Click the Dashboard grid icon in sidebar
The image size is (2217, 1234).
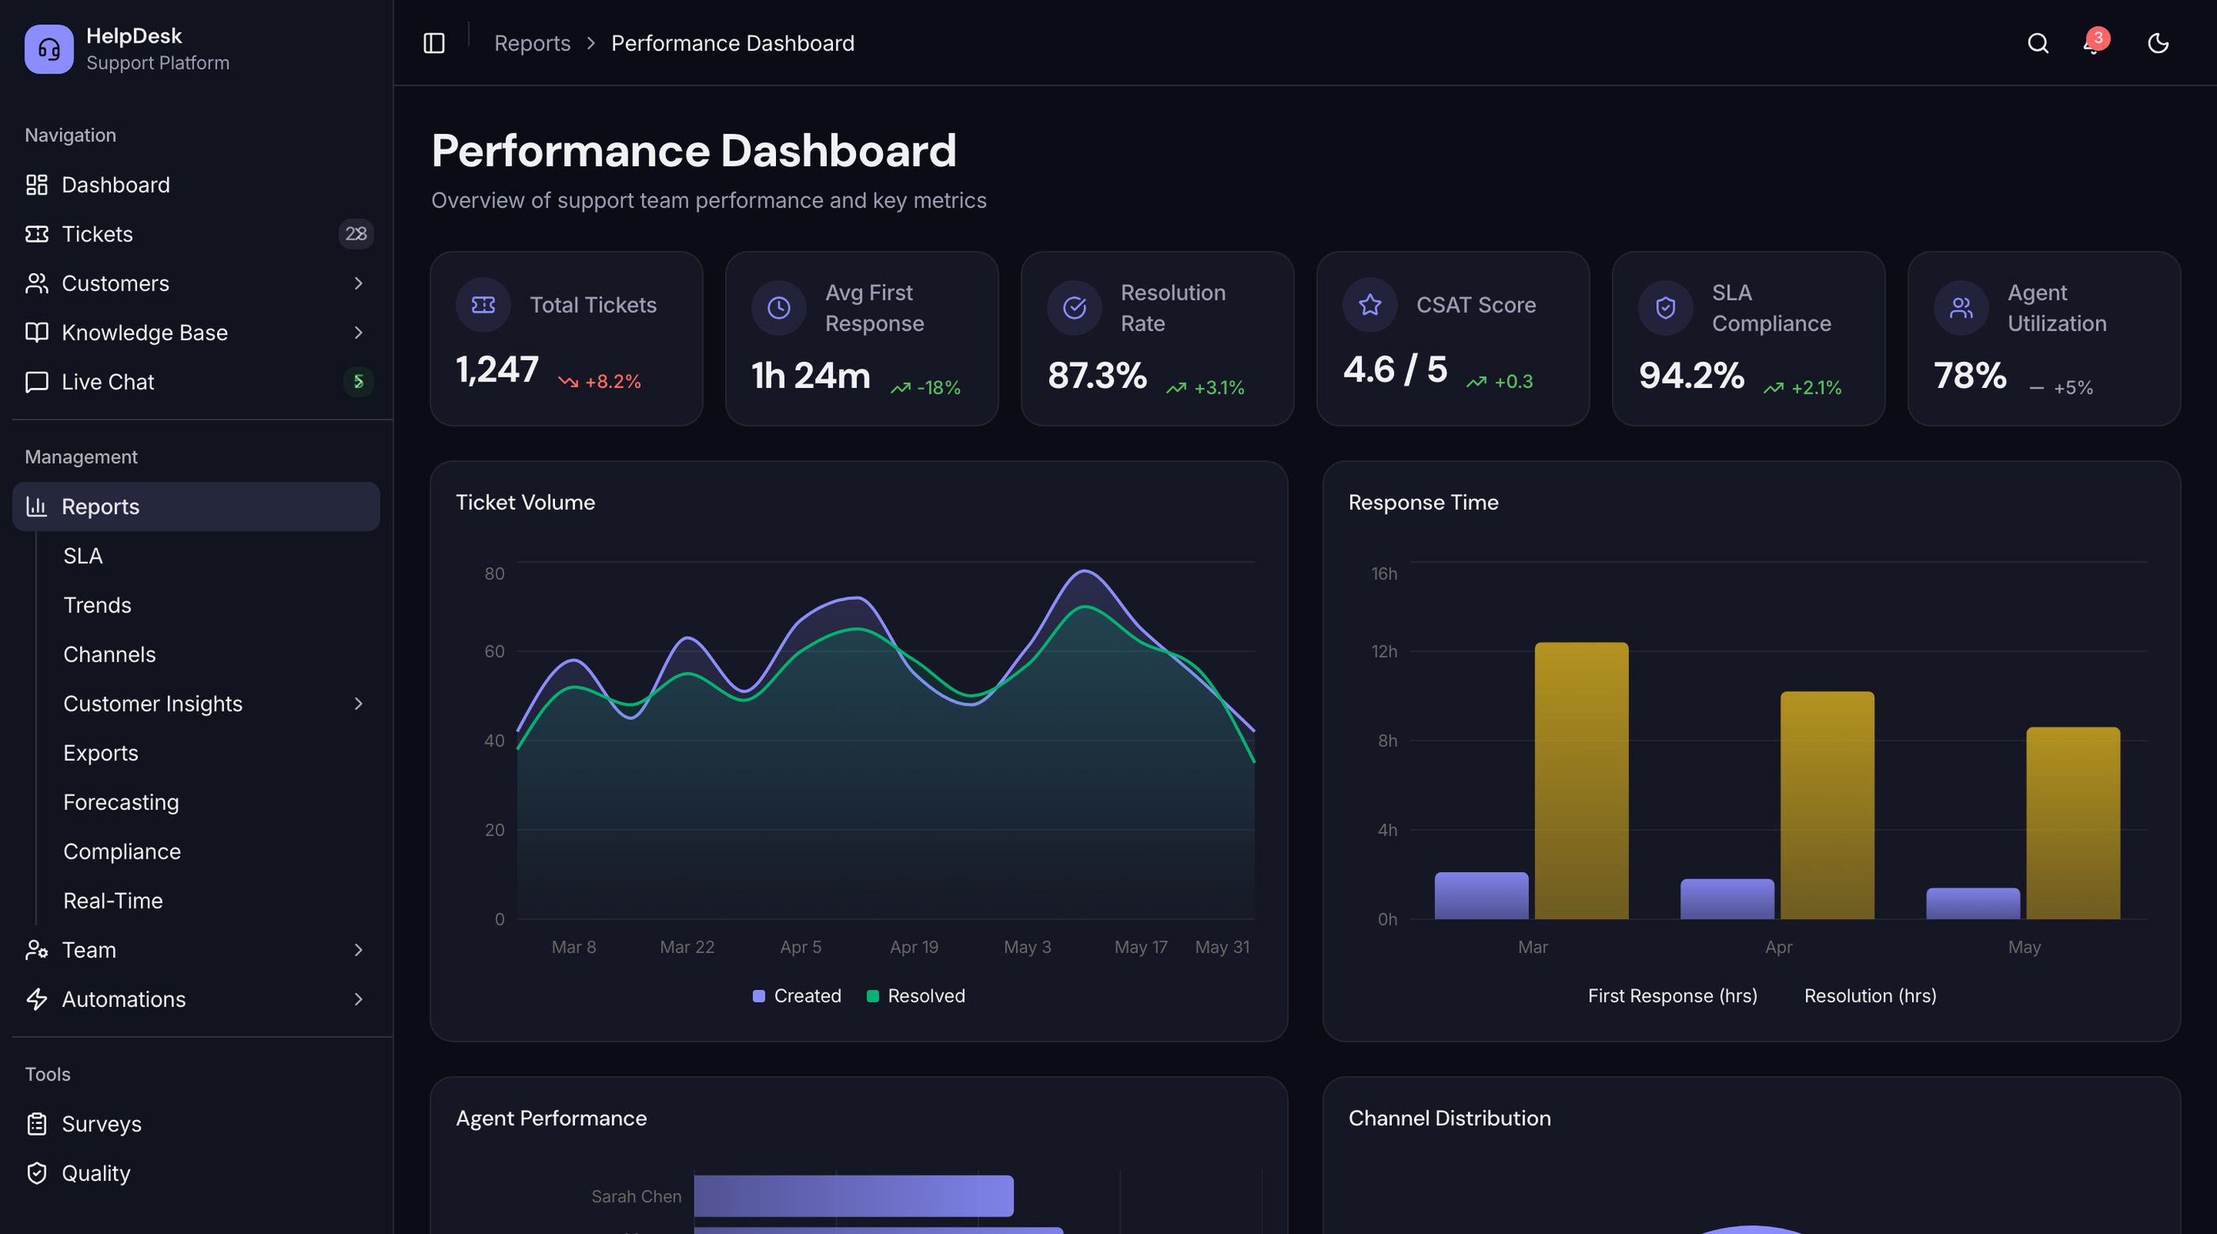pos(36,185)
